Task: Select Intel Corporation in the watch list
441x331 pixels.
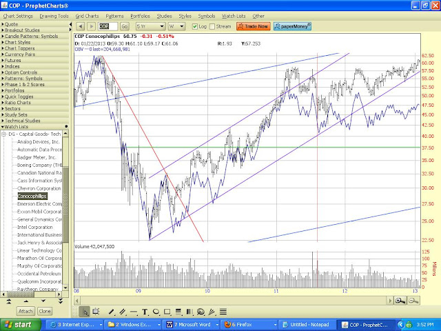Action: tap(35, 227)
